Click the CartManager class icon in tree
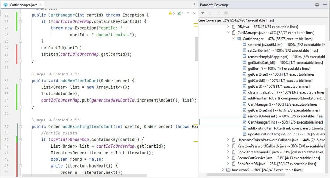The height and width of the screenshot is (178, 330). click(239, 39)
